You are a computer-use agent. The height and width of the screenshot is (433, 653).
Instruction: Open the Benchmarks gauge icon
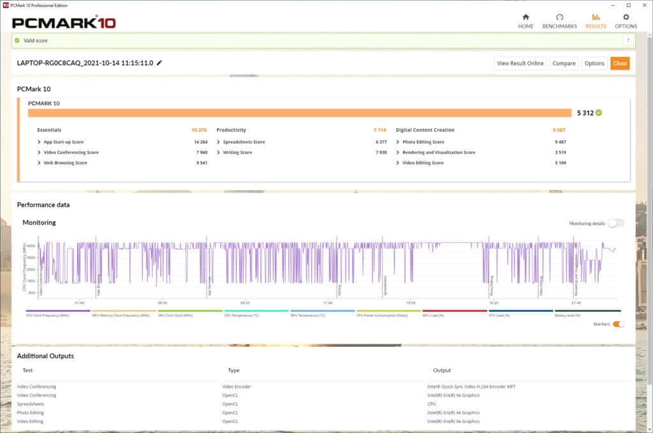[559, 17]
